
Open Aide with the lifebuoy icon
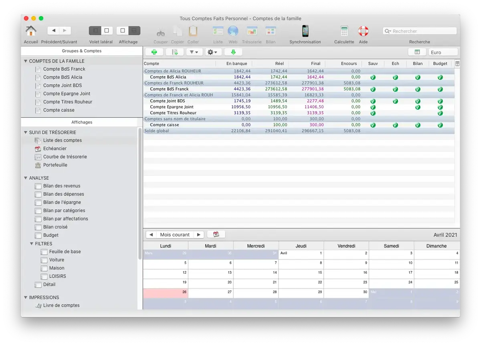point(363,31)
